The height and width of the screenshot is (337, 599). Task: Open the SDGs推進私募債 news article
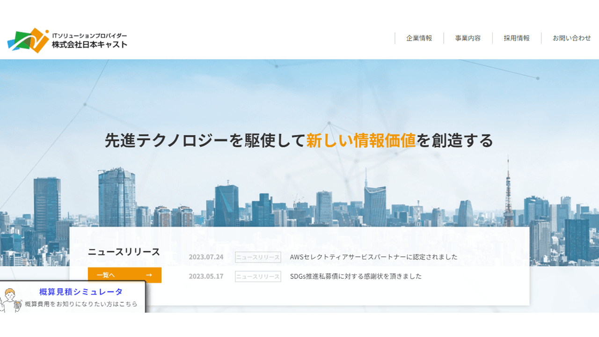(x=356, y=276)
